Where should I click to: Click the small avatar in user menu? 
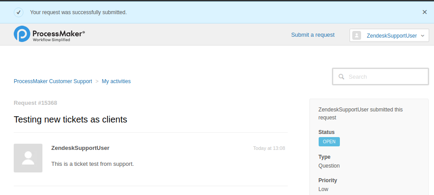click(x=357, y=35)
